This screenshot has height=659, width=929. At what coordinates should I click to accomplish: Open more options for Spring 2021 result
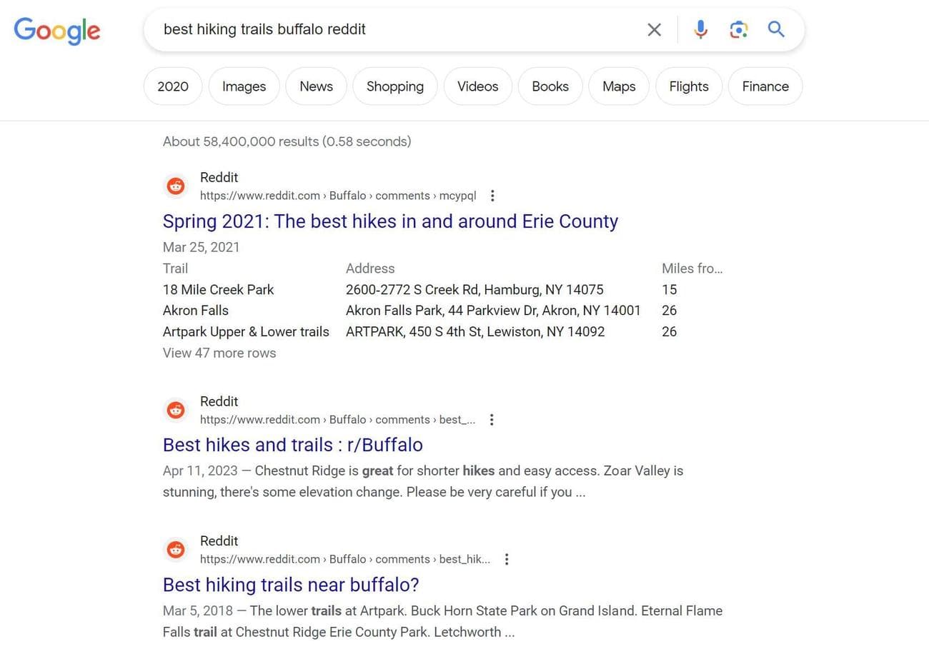[492, 196]
